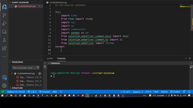193x108 pixels.
Task: Click the arrow left of TERMINAL header
Action: pyautogui.click(x=45, y=63)
